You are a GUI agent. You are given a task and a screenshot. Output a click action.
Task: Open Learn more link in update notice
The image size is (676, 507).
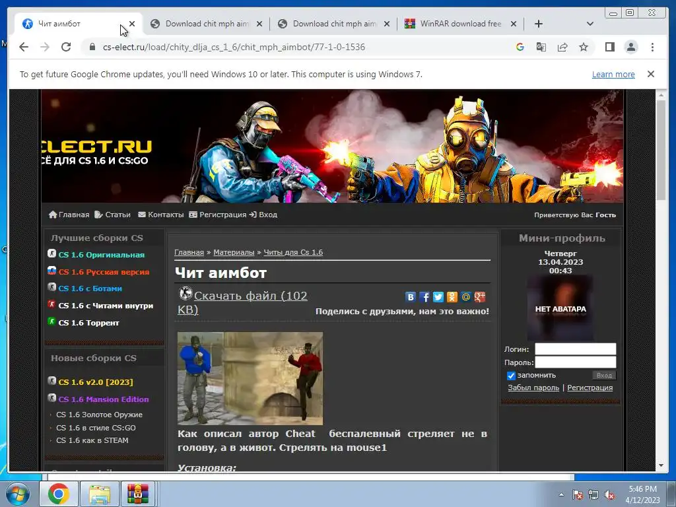tap(613, 74)
